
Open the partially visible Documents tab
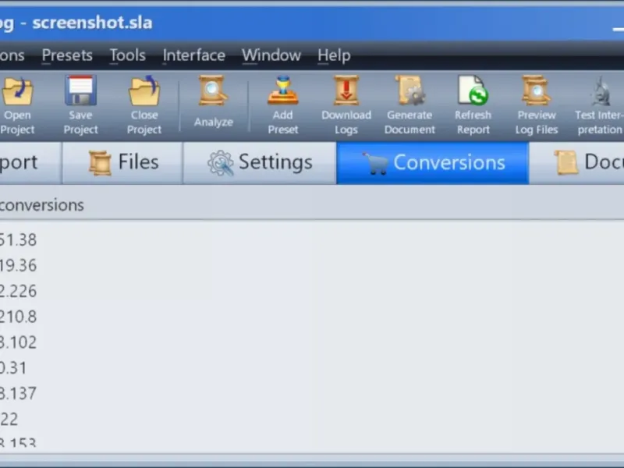(576, 163)
